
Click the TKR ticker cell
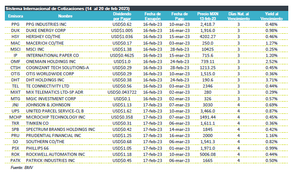tap(15, 123)
